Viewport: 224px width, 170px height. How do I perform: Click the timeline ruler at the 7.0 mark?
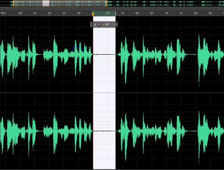click(x=166, y=14)
